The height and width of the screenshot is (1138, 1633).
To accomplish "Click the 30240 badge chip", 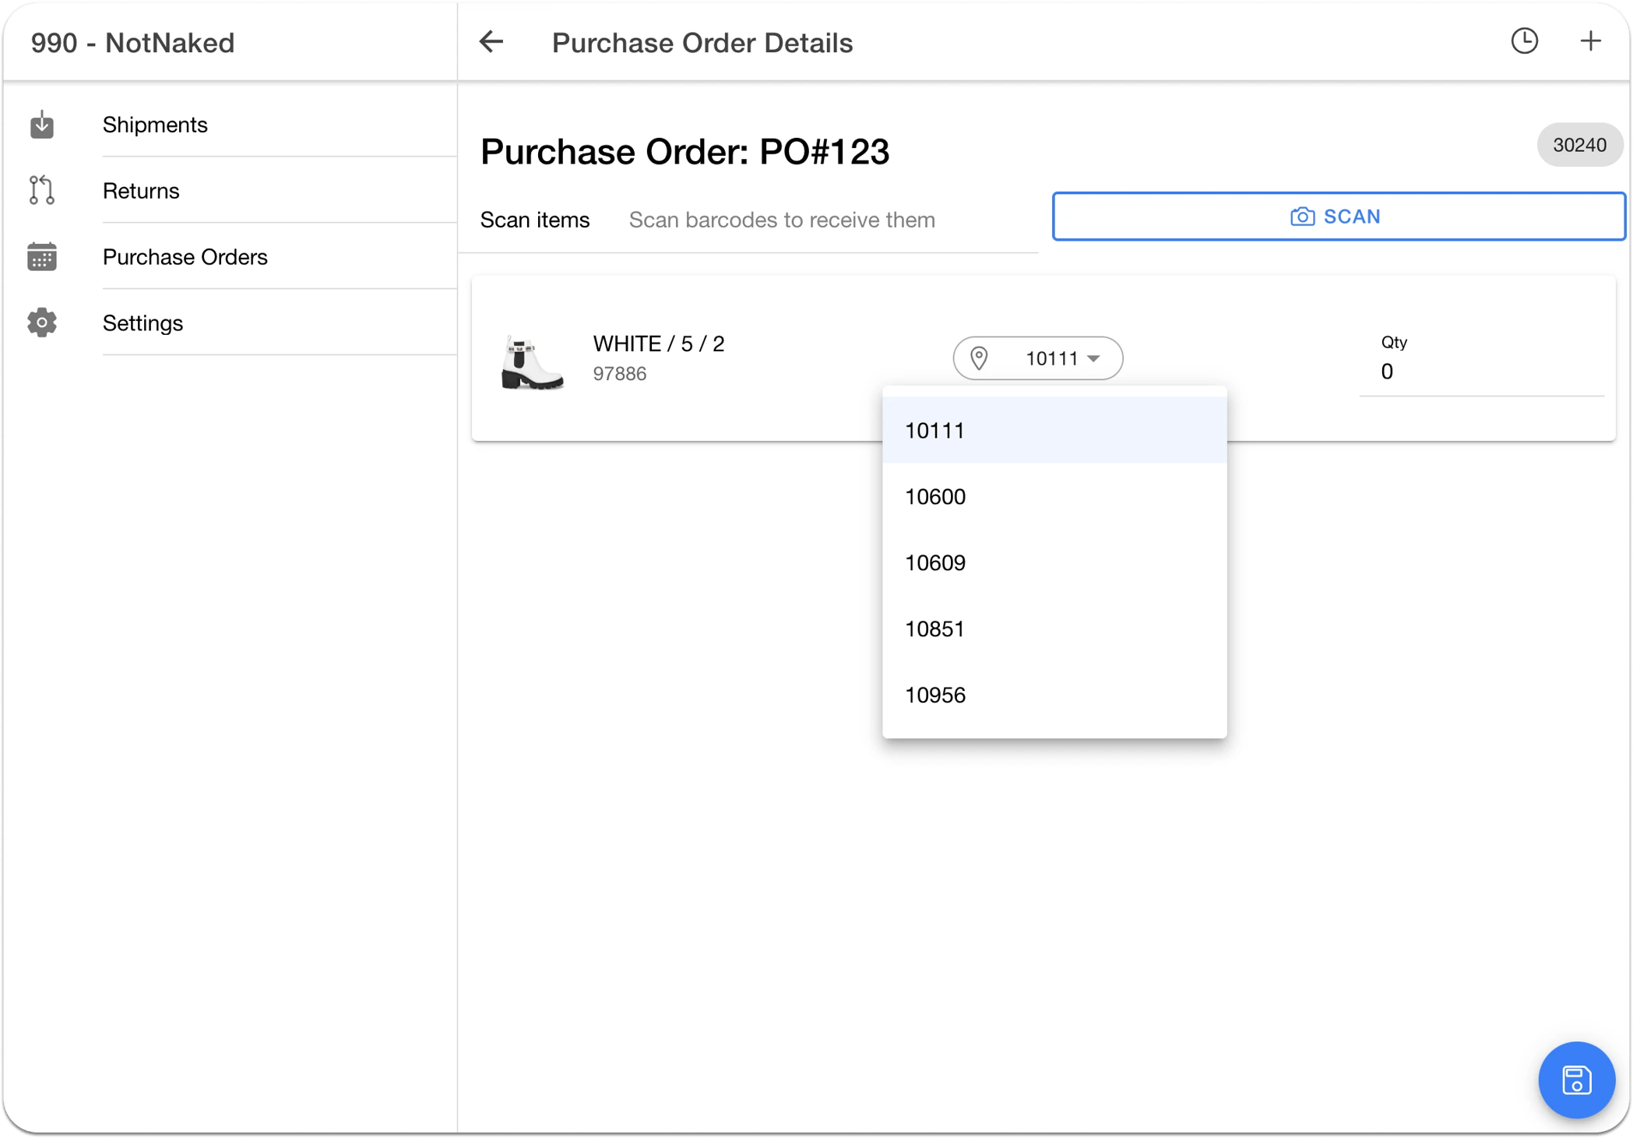I will (1578, 145).
